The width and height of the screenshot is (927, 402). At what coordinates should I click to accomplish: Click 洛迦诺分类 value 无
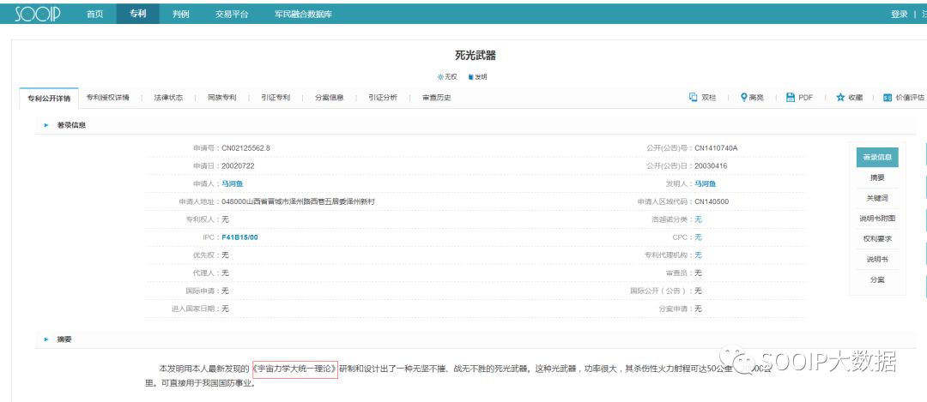point(698,219)
